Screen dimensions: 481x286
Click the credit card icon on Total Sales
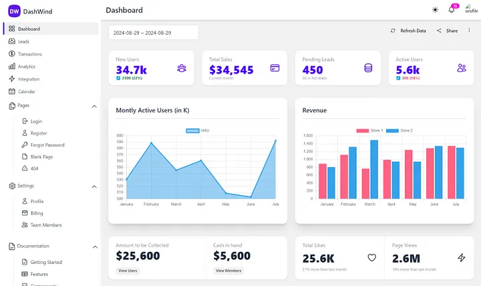pyautogui.click(x=275, y=67)
